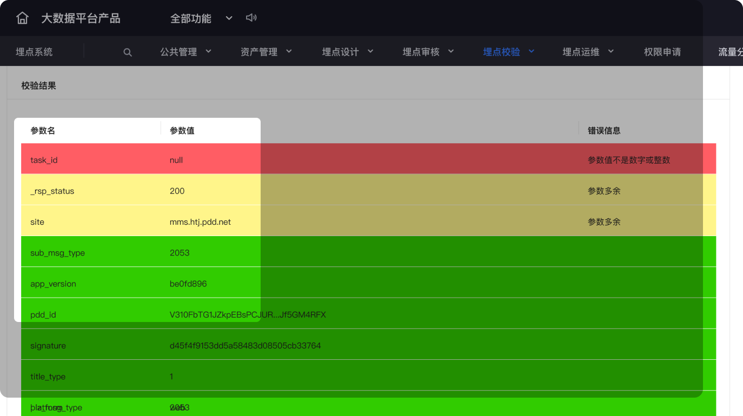
Task: Click the 参数名 column header
Action: [43, 131]
